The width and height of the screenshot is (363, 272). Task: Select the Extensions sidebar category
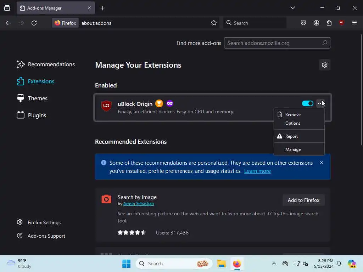[36, 81]
